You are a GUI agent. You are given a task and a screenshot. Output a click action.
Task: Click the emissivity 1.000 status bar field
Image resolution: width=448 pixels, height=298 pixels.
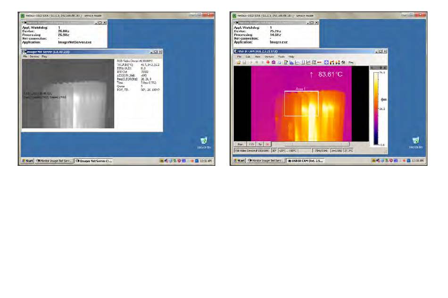(x=337, y=151)
